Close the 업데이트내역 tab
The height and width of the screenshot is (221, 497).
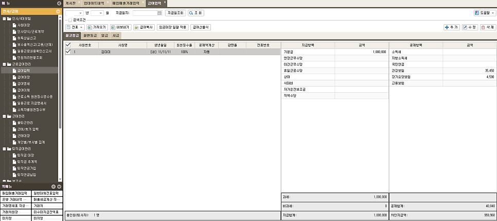click(108, 2)
